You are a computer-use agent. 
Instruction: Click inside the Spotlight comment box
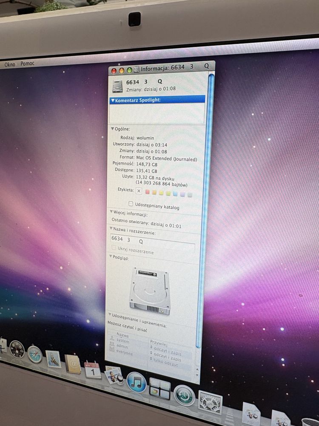pos(157,114)
